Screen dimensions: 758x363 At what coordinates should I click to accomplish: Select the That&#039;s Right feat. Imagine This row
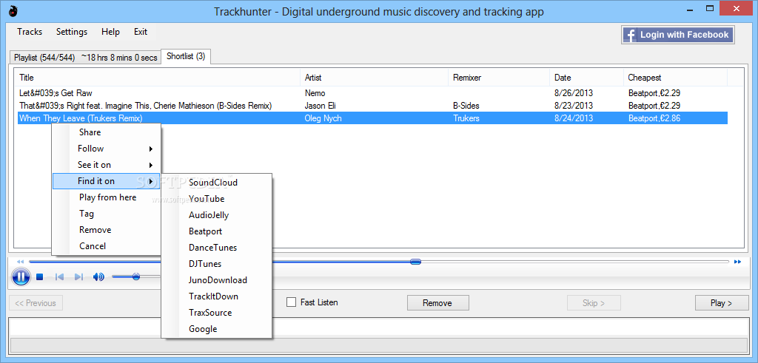click(372, 106)
